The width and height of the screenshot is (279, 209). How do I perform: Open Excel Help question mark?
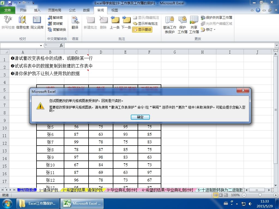[x=258, y=10]
